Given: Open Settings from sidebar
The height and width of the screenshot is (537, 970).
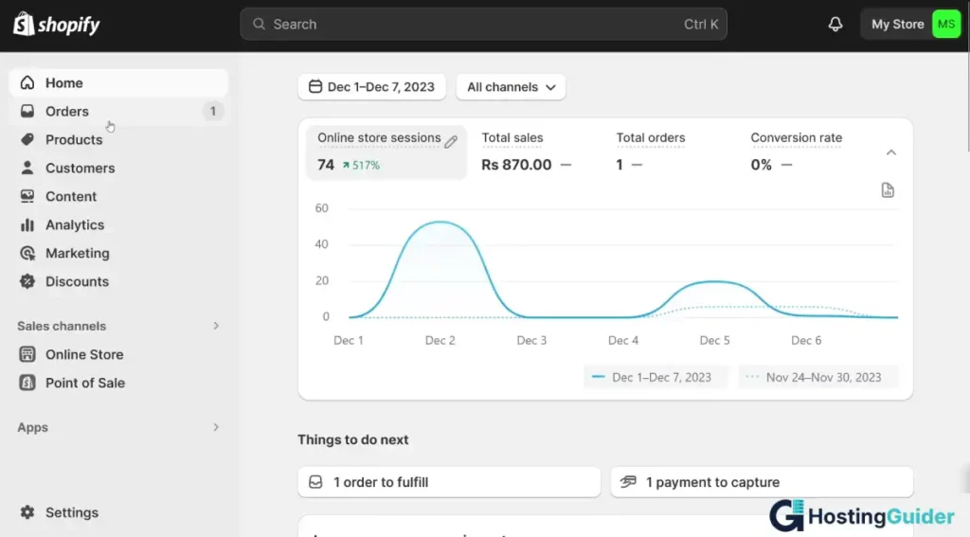Looking at the screenshot, I should point(118,512).
